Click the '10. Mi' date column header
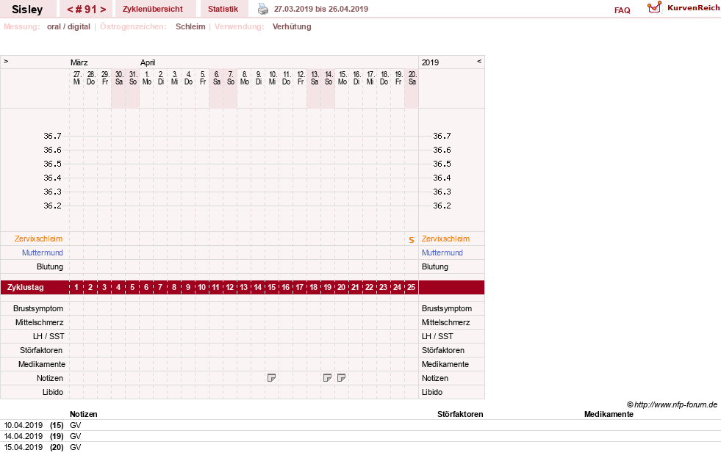The image size is (721, 472). tap(272, 78)
